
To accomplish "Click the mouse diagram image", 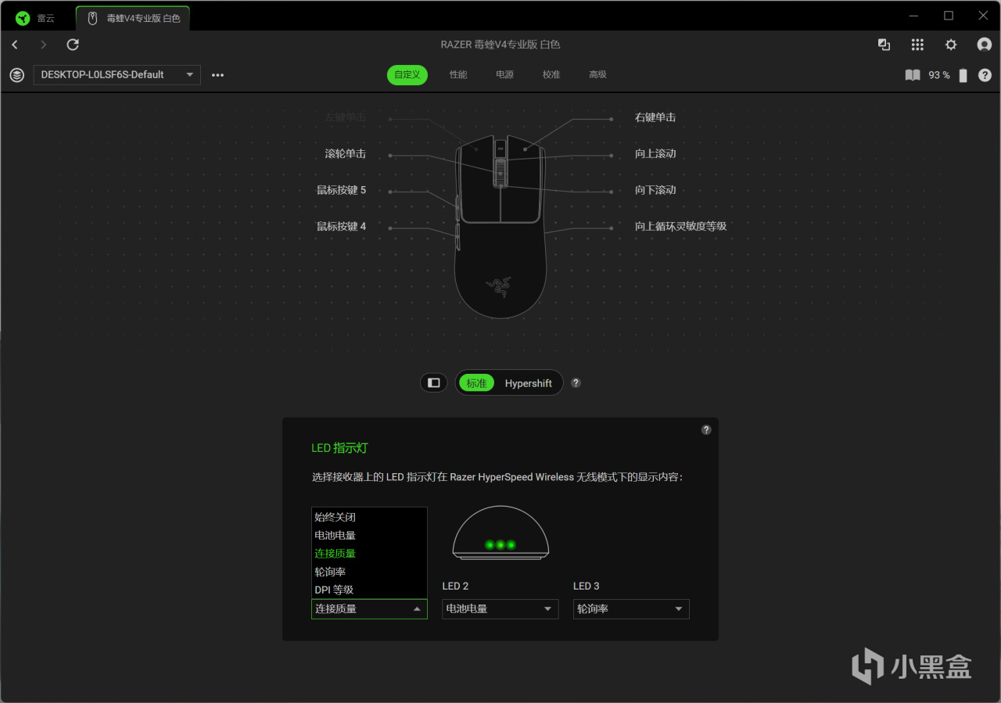I will (x=500, y=227).
